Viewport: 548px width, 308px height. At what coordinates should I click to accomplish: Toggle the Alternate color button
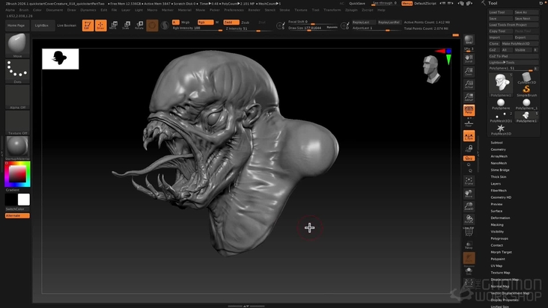tap(17, 215)
